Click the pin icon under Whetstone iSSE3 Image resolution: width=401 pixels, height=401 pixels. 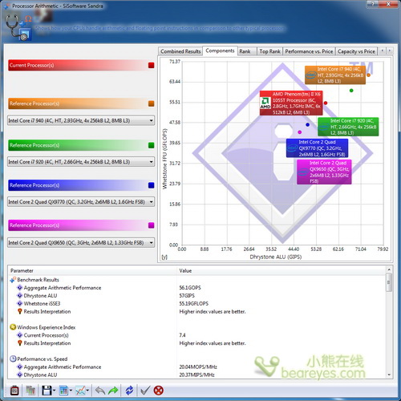[19, 311]
